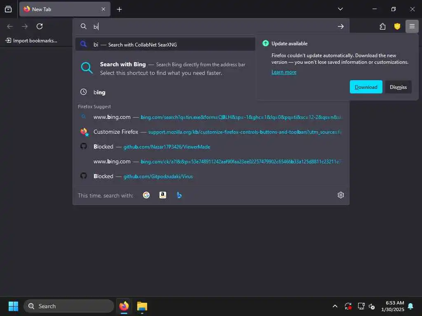Click the sync tray icon with red dot
Image resolution: width=422 pixels, height=316 pixels.
tap(348, 306)
